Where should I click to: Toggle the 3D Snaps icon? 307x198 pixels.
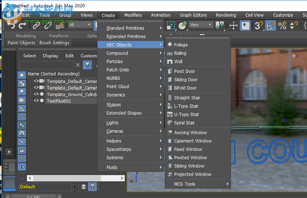pyautogui.click(x=259, y=26)
